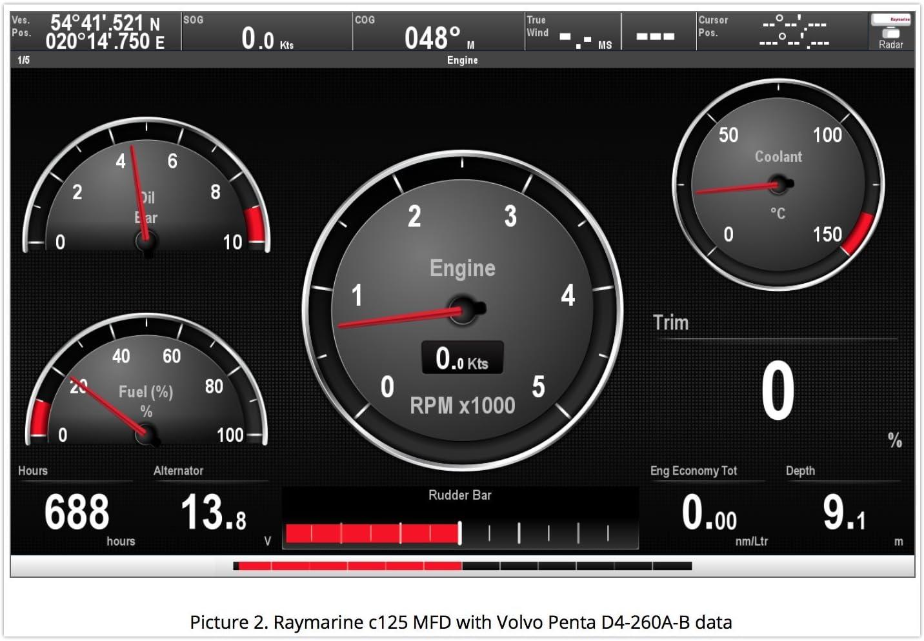Viewport: 924px width, 641px height.
Task: Select the engine Hours 688 readout
Action: (77, 513)
